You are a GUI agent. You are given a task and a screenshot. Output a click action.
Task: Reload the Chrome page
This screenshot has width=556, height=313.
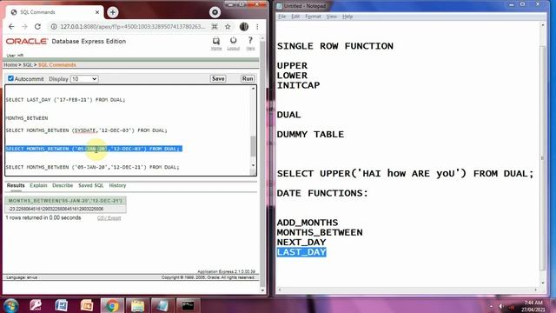click(x=37, y=27)
